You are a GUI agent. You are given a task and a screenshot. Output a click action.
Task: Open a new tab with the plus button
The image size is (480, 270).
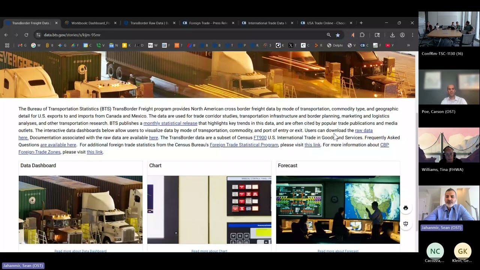coord(361,23)
